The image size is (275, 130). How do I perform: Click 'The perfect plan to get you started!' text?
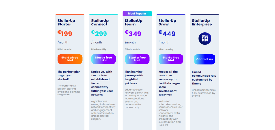(69, 75)
